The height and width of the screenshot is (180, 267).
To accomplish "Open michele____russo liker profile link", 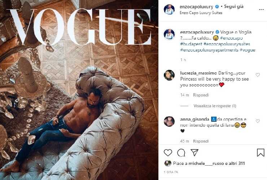I will click(x=206, y=163).
